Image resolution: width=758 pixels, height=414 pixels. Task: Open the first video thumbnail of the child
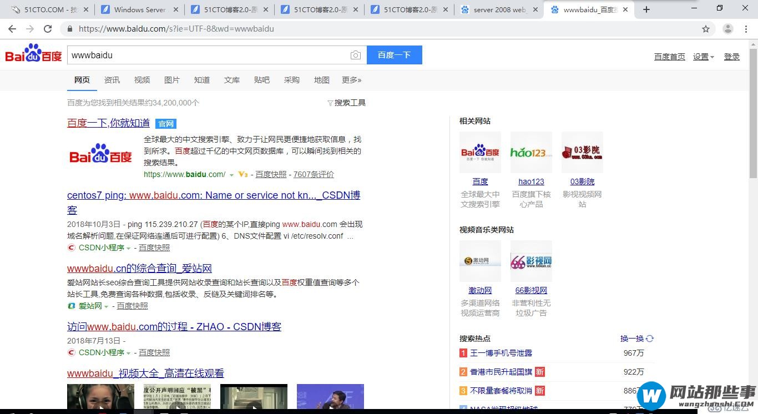(100, 397)
